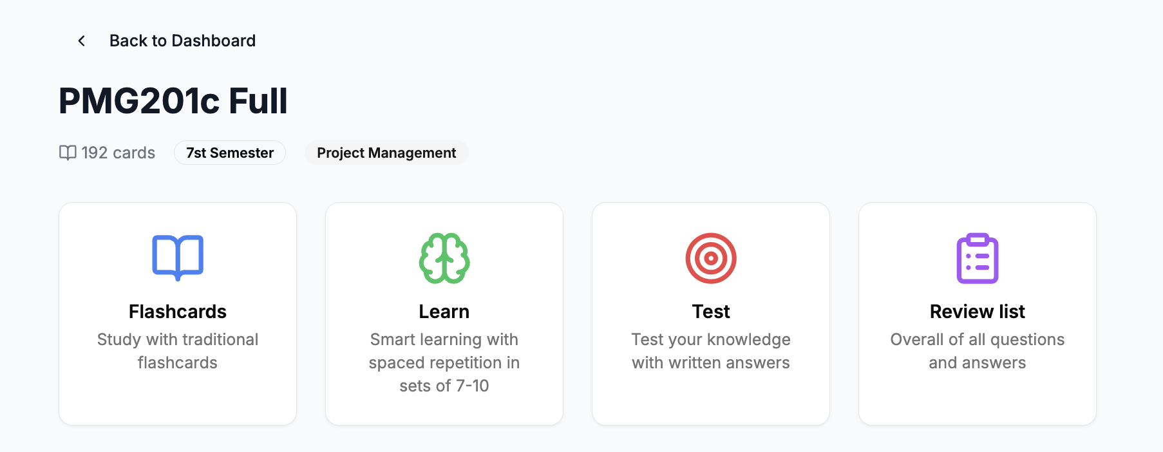
Task: Click the green brain Learn icon
Action: coord(444,258)
